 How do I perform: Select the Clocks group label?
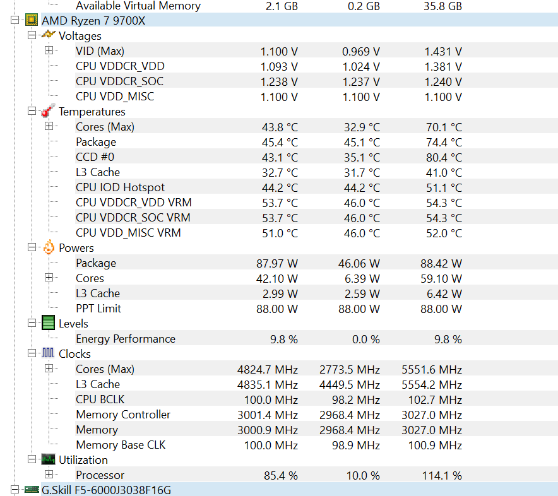tap(74, 354)
